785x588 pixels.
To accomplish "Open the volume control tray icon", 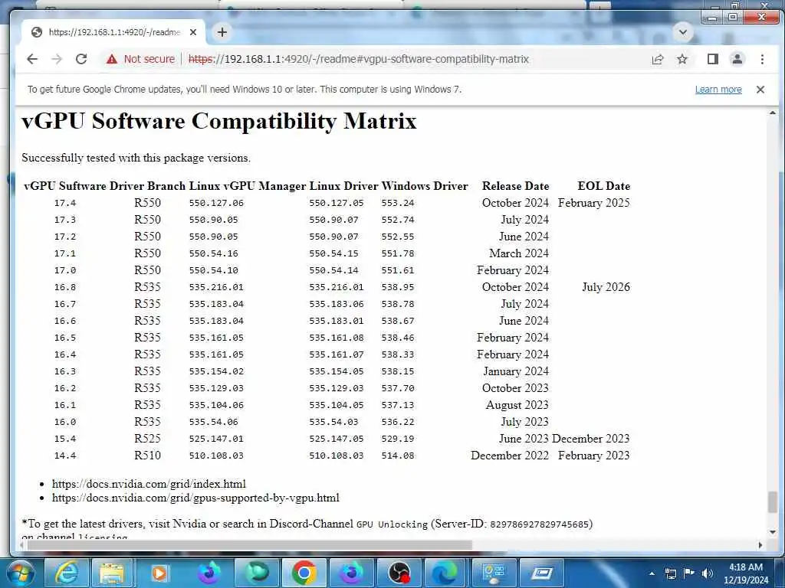I will [x=707, y=573].
